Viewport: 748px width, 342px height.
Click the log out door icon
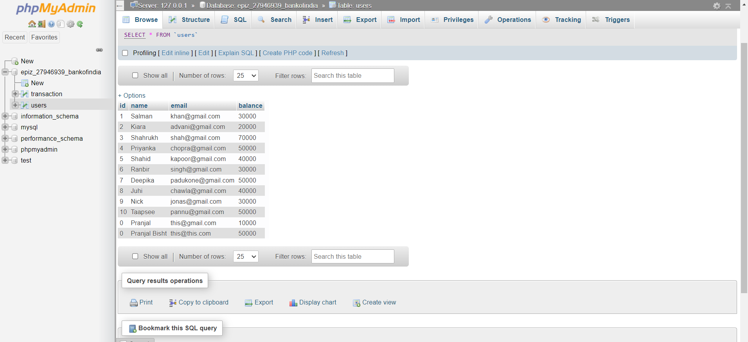(x=42, y=24)
